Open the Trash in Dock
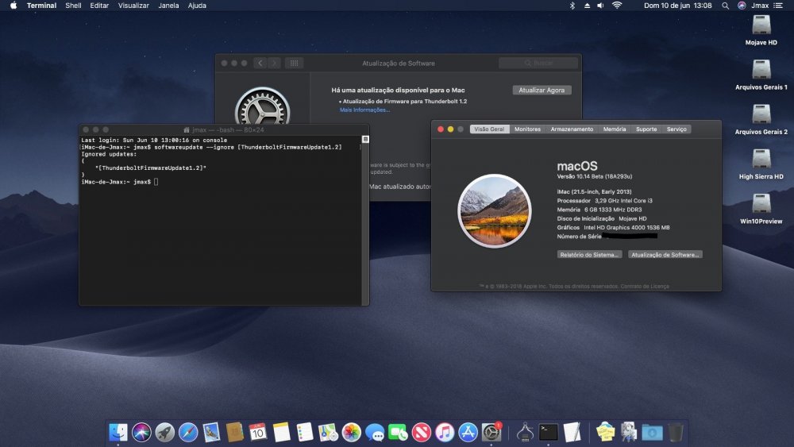The height and width of the screenshot is (447, 794). coord(676,433)
